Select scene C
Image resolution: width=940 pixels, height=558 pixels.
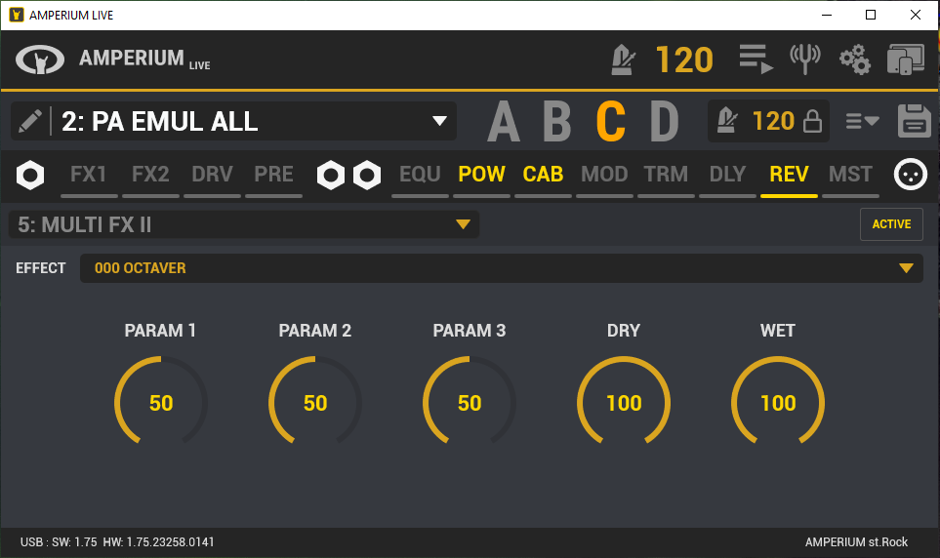[x=611, y=121]
